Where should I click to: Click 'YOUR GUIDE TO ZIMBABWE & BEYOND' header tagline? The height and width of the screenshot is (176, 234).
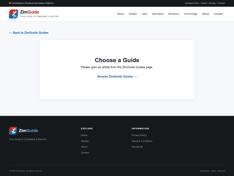(x=39, y=17)
